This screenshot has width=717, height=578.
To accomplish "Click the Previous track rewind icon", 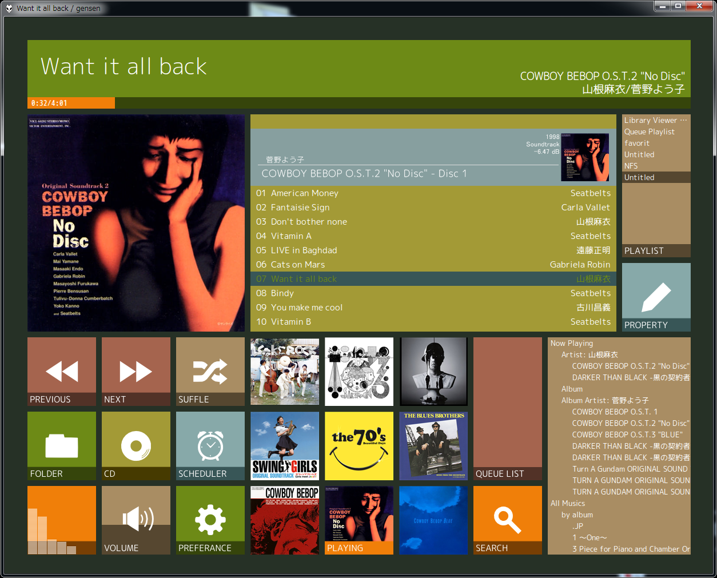I will (62, 372).
